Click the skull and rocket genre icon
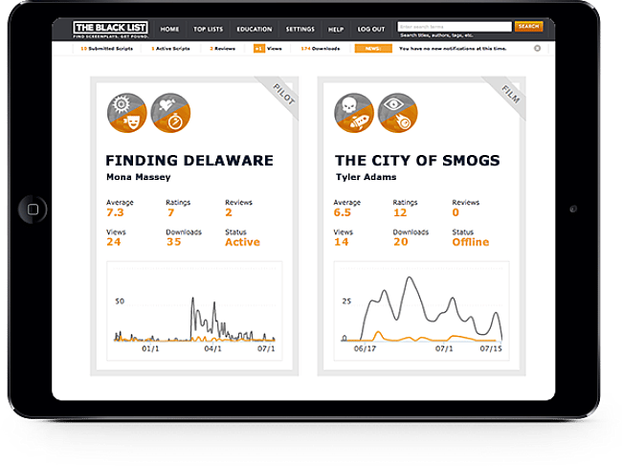The image size is (622, 466). (354, 113)
